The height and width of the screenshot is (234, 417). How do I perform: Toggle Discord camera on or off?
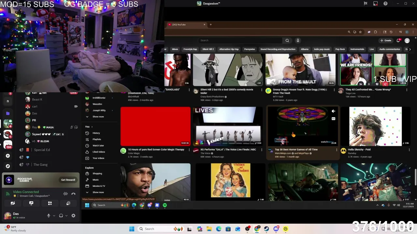click(13, 203)
